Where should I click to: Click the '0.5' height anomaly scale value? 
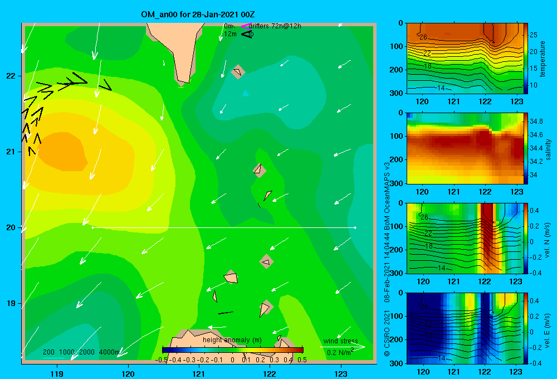pos(302,360)
